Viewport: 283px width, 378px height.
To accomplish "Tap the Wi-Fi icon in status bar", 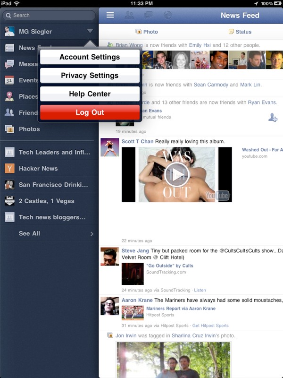I will click(x=17, y=3).
